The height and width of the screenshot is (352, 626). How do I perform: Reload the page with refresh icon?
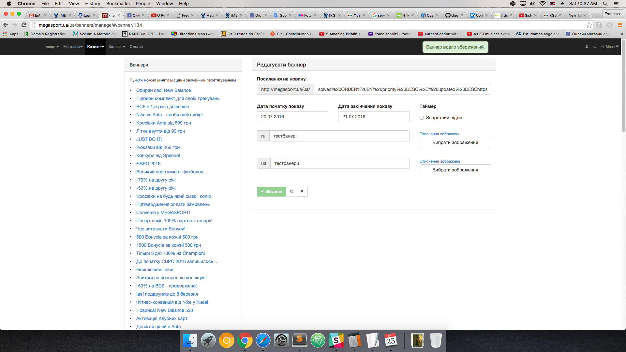pyautogui.click(x=24, y=25)
